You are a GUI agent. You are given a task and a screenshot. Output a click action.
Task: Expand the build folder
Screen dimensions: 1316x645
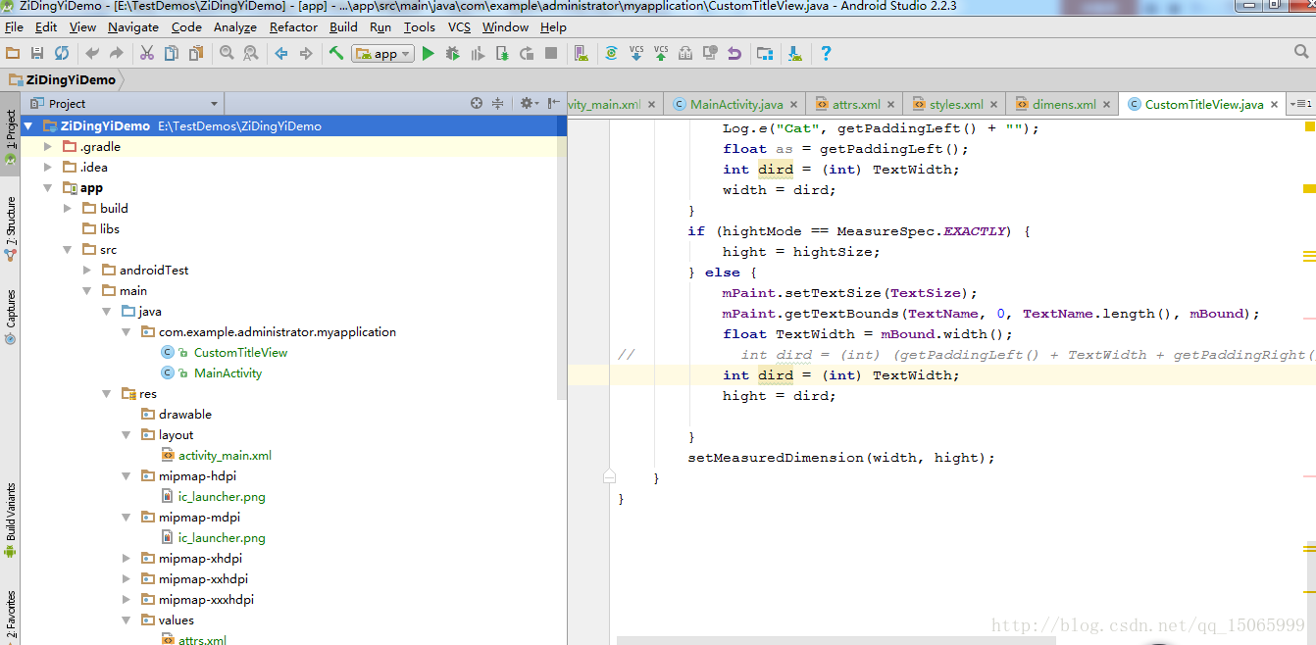coord(67,208)
